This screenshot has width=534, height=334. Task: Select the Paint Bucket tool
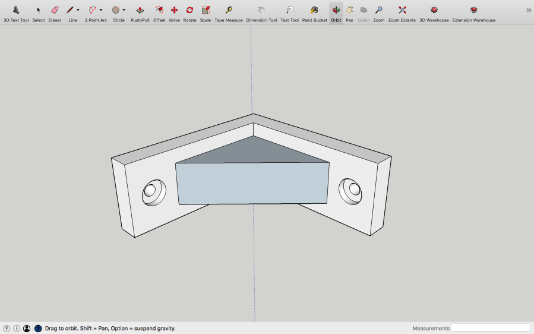point(314,10)
